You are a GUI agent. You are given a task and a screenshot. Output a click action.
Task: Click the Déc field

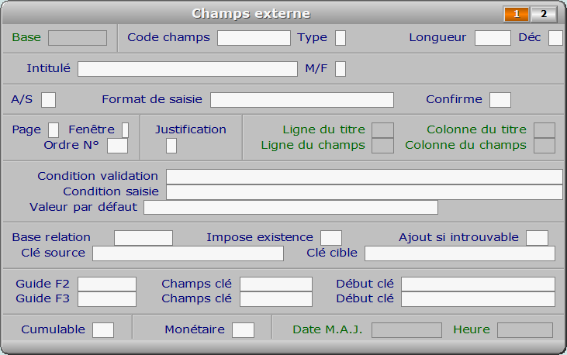click(555, 38)
